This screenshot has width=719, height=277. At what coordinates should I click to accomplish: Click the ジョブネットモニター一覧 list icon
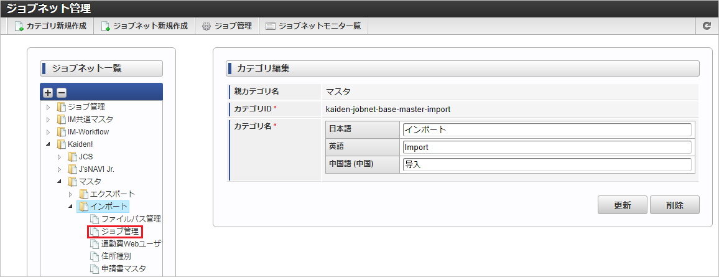pyautogui.click(x=270, y=26)
